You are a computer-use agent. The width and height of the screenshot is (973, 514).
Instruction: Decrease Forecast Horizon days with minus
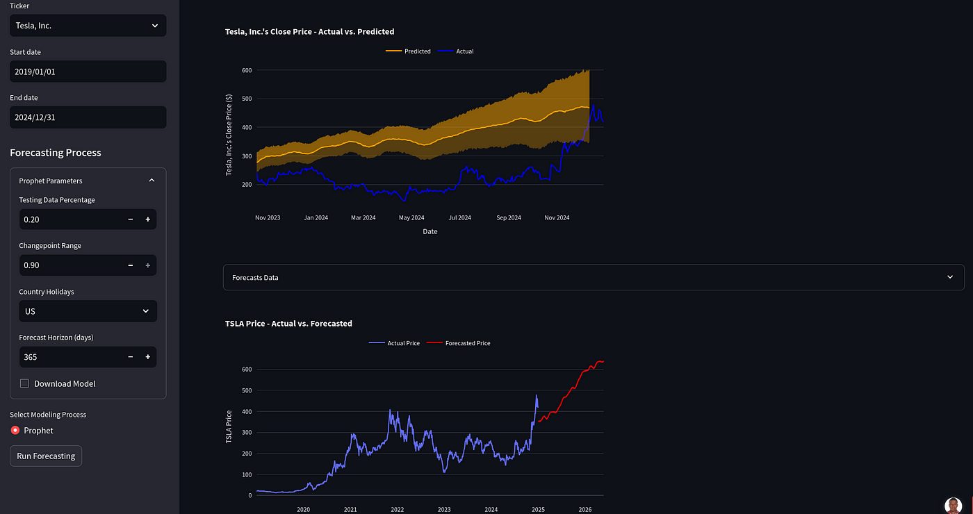click(130, 357)
